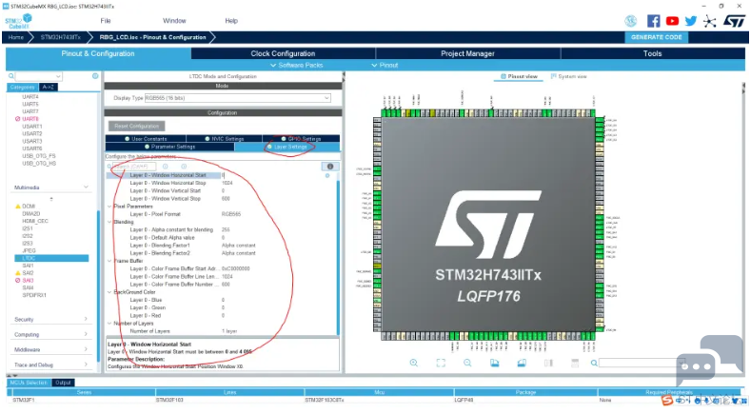Collapse the Frame Buffer group
Image resolution: width=751 pixels, height=414 pixels.
click(x=109, y=261)
